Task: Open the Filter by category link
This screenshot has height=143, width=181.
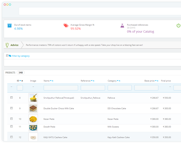Action: coord(21,56)
